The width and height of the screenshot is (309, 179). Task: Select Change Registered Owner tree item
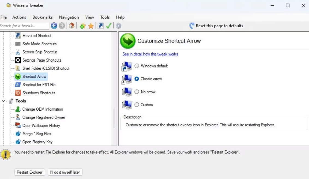(44, 117)
